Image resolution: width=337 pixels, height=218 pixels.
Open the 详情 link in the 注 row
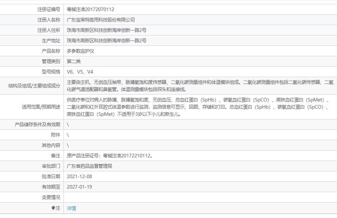71,208
